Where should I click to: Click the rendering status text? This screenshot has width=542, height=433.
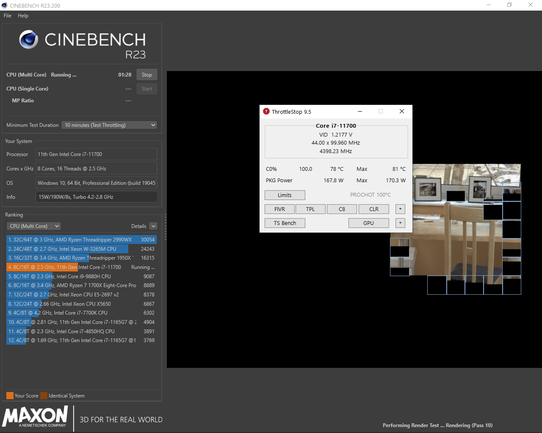point(437,425)
